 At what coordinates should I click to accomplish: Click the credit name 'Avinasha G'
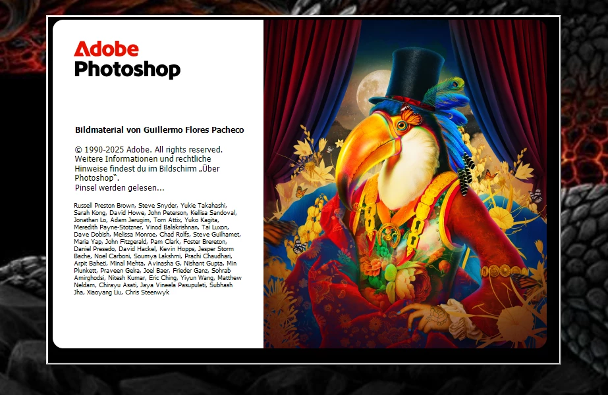click(163, 264)
